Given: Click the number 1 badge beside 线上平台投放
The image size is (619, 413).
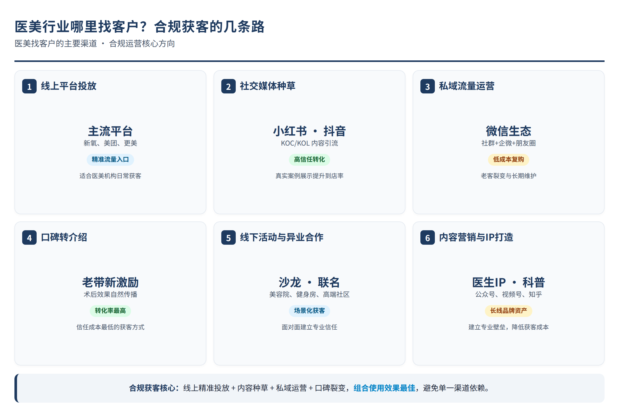Looking at the screenshot, I should pos(29,86).
